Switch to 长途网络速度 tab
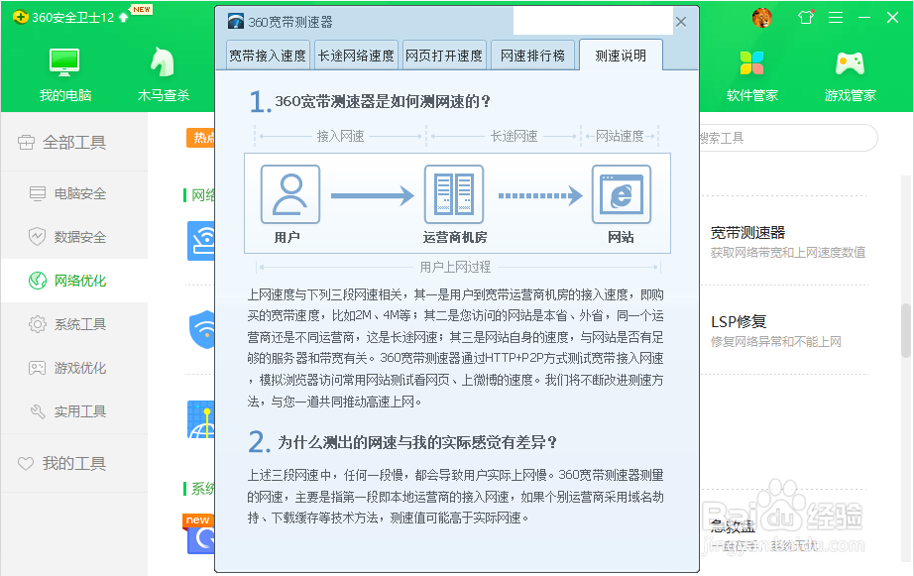 coord(356,56)
